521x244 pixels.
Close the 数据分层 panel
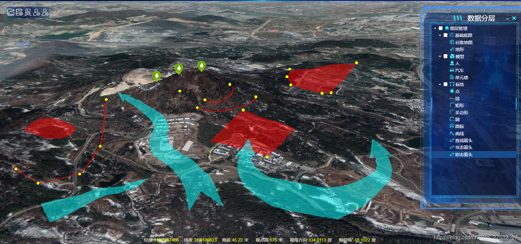point(514,18)
